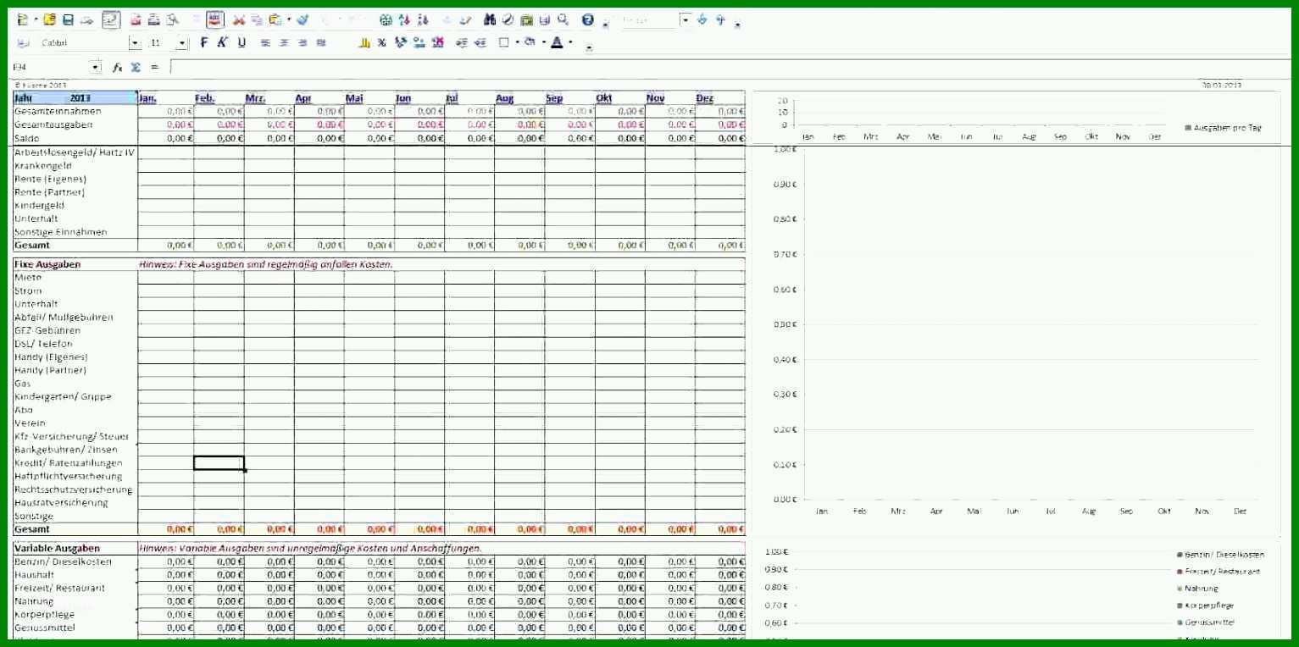Image resolution: width=1299 pixels, height=647 pixels.
Task: Open Find & Replace binoculars icon
Action: (x=490, y=19)
